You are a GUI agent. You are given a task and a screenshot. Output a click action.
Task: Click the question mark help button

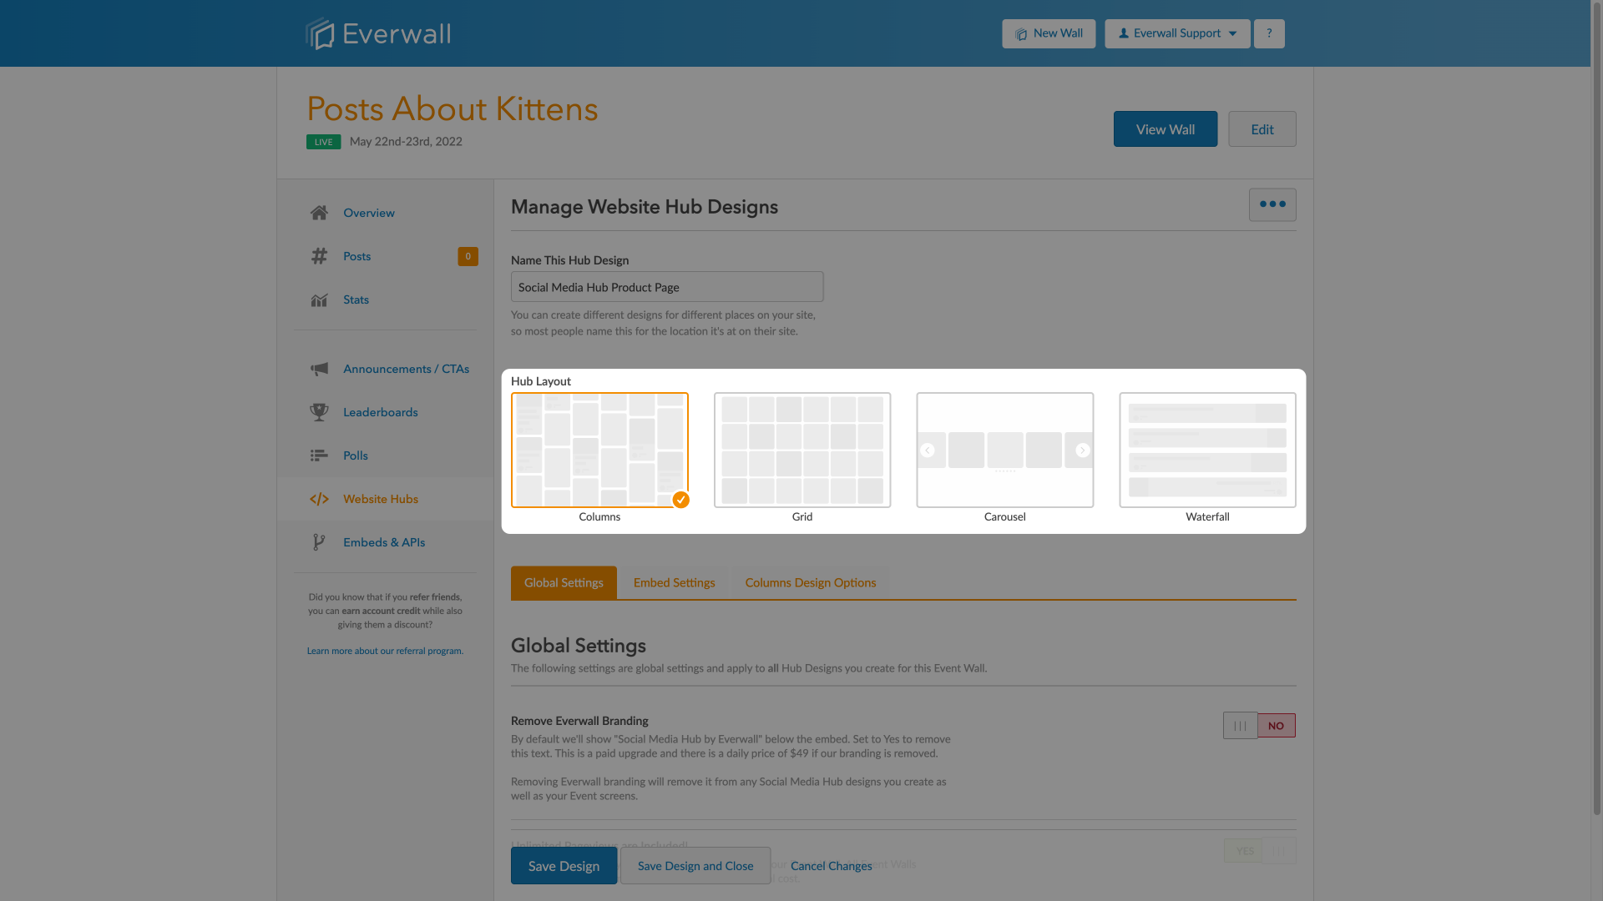click(x=1269, y=33)
